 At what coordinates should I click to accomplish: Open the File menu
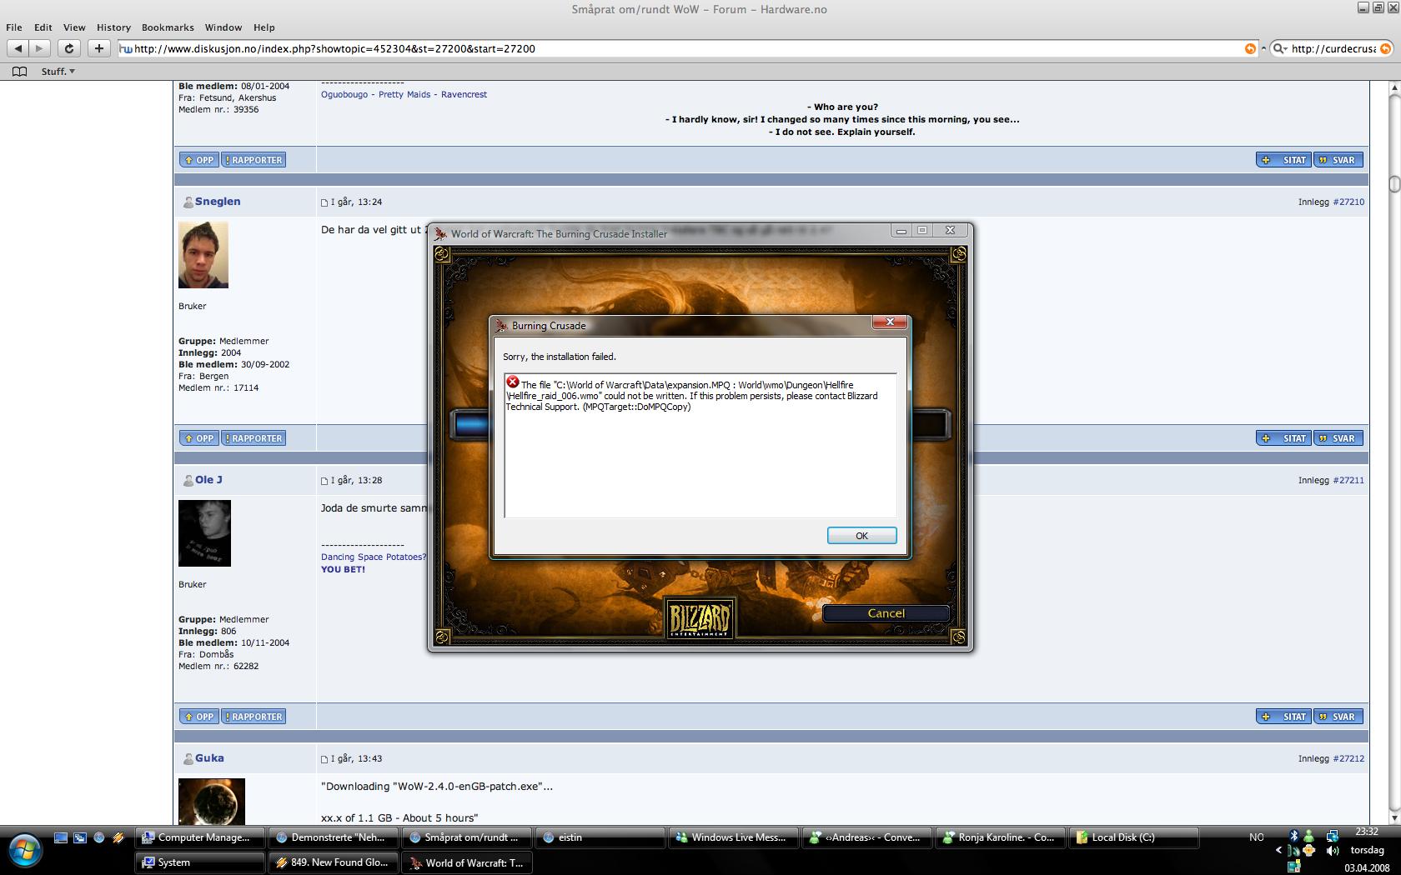click(x=14, y=27)
